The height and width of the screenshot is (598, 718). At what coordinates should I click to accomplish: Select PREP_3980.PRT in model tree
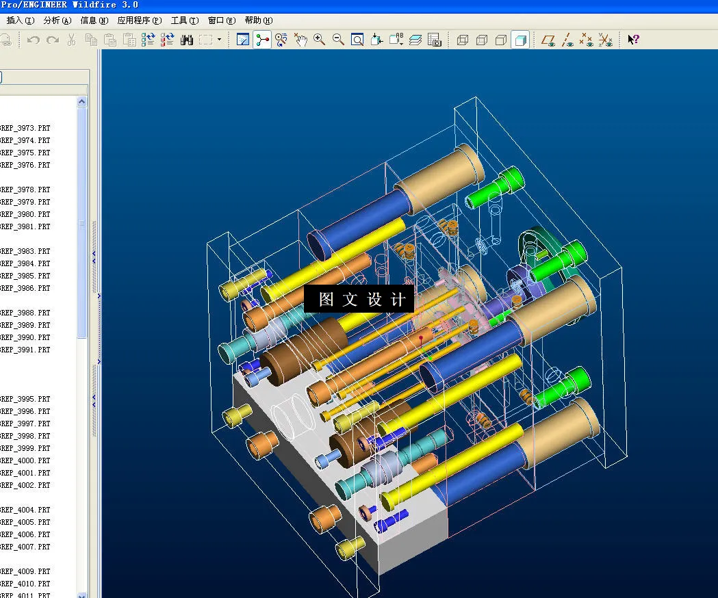click(25, 214)
